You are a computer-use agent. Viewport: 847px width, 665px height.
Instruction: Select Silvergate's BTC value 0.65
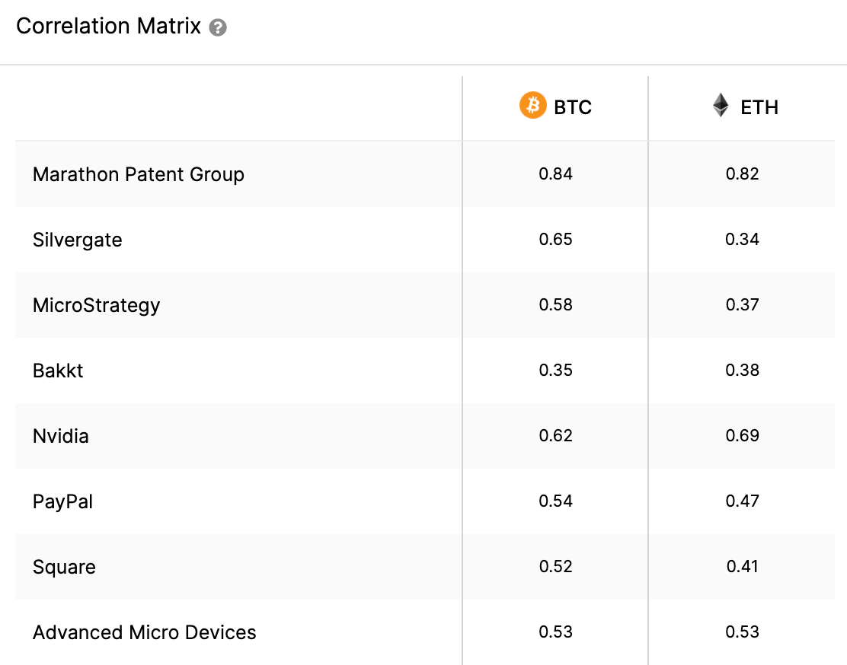(555, 239)
